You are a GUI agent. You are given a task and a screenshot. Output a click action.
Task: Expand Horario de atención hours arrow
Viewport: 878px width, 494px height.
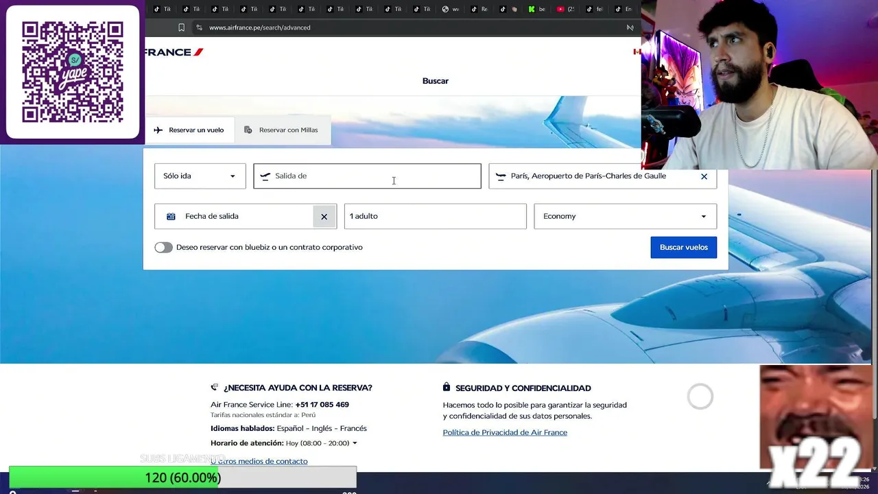tap(355, 443)
